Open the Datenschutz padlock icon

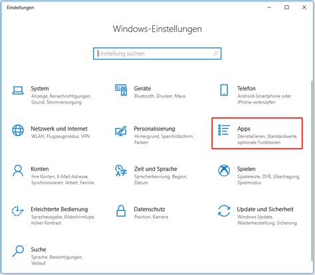121,211
